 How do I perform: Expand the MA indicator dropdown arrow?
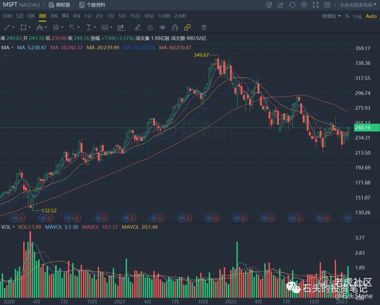point(12,48)
